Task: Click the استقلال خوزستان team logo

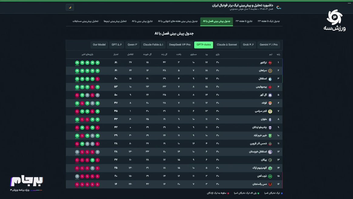Action: [270, 152]
